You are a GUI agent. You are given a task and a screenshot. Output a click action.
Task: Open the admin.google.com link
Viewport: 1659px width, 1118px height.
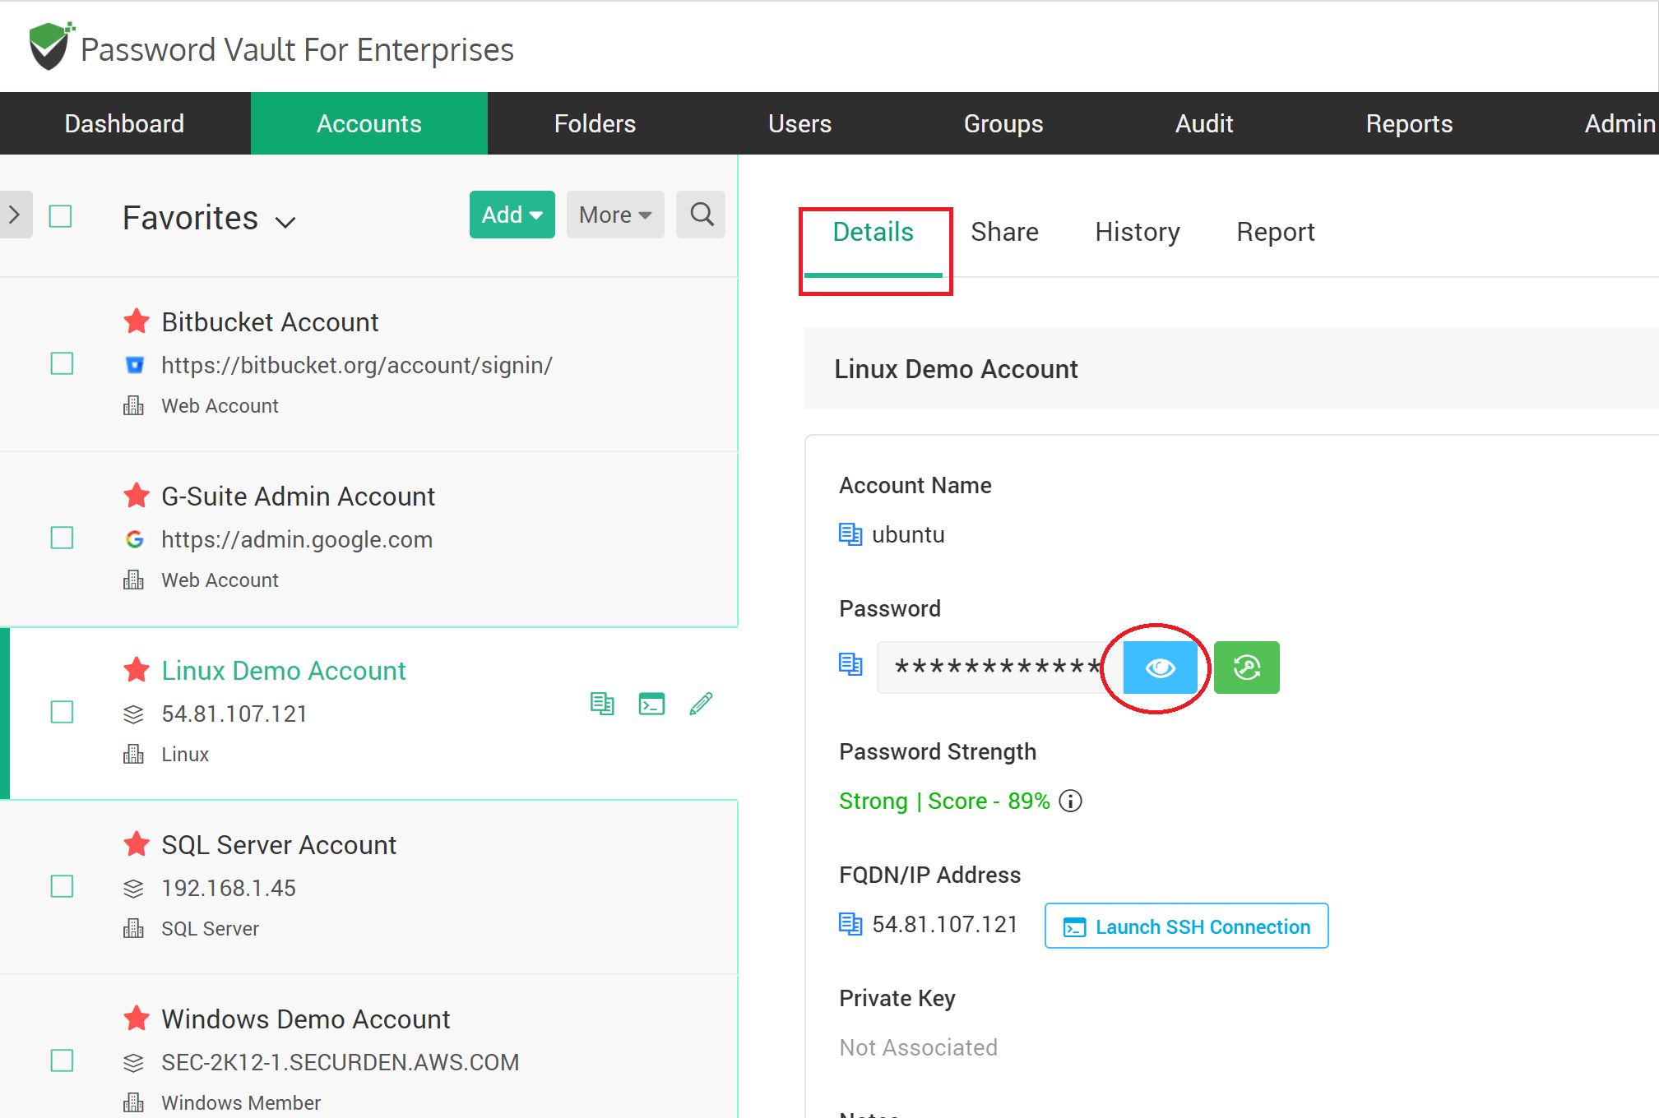[296, 539]
